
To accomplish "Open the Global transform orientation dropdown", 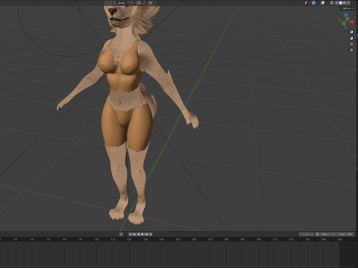I will click(x=121, y=3).
